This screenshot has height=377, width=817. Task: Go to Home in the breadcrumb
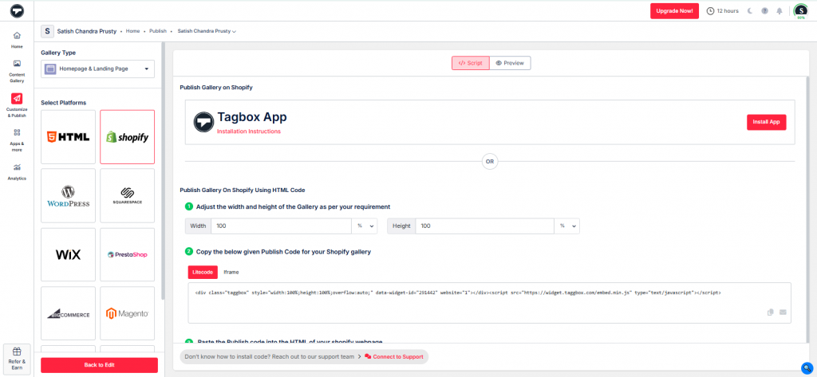click(x=133, y=31)
